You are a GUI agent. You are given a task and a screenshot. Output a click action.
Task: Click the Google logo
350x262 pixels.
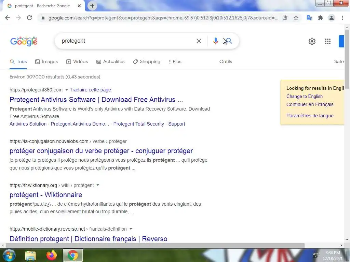click(24, 41)
